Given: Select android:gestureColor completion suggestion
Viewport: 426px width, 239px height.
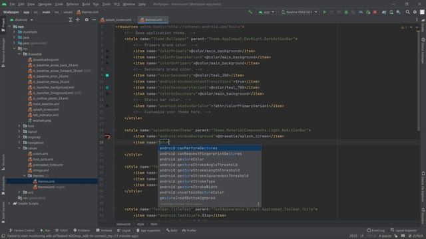Looking at the screenshot, I should point(210,159).
